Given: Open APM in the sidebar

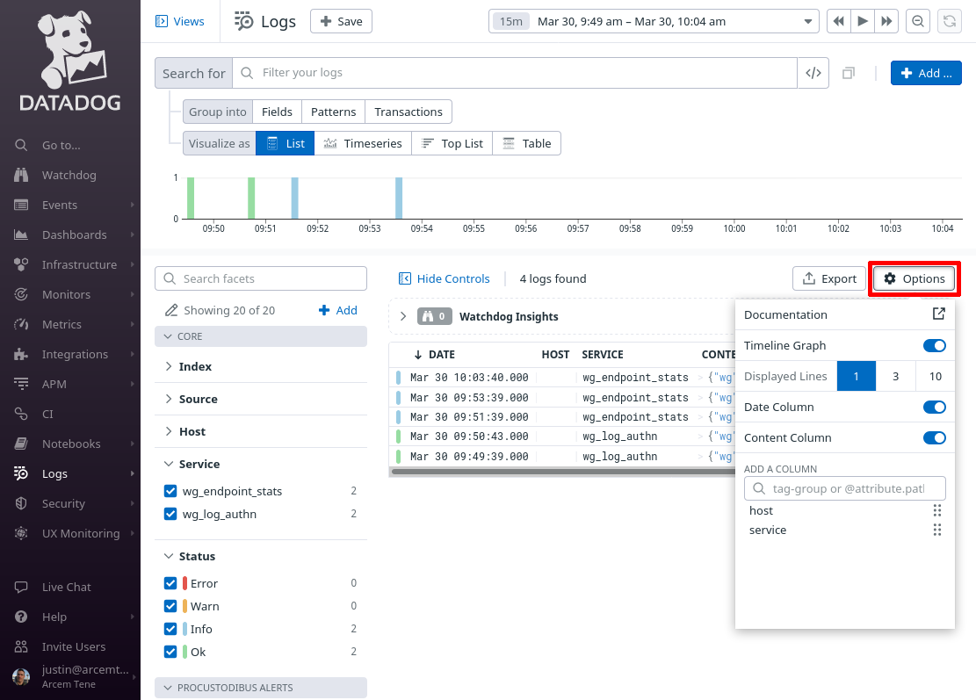Looking at the screenshot, I should (54, 384).
